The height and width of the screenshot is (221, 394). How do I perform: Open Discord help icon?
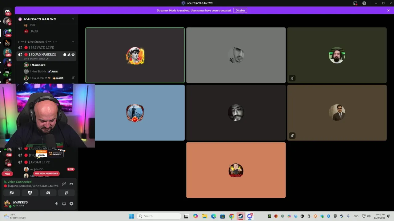click(364, 3)
